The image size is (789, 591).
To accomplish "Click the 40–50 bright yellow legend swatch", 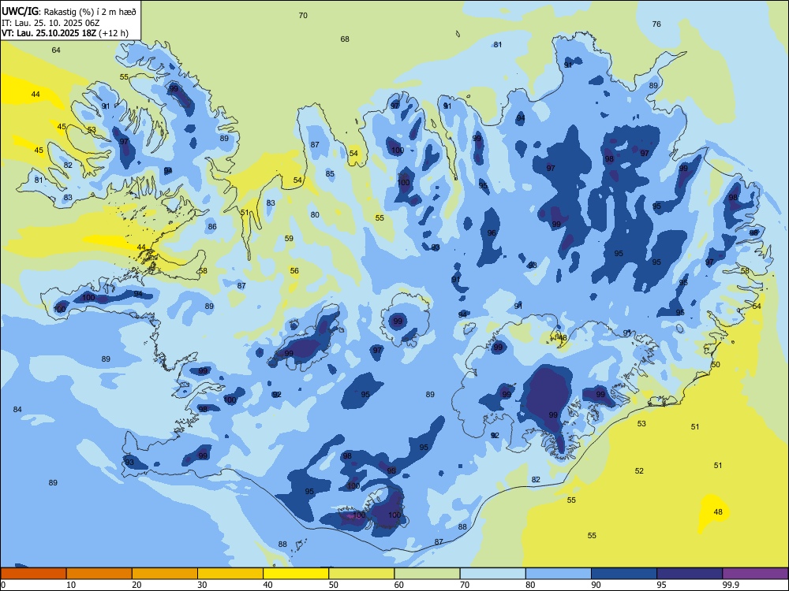I will tap(296, 574).
